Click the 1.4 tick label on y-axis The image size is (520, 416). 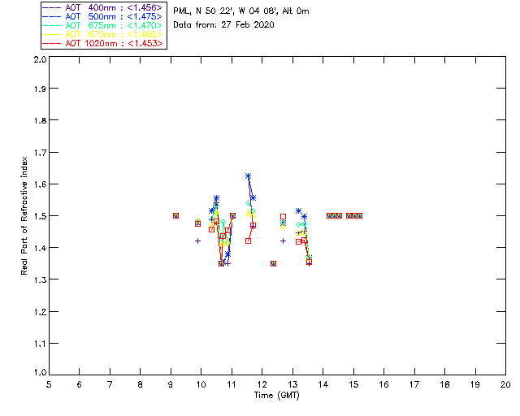click(40, 248)
